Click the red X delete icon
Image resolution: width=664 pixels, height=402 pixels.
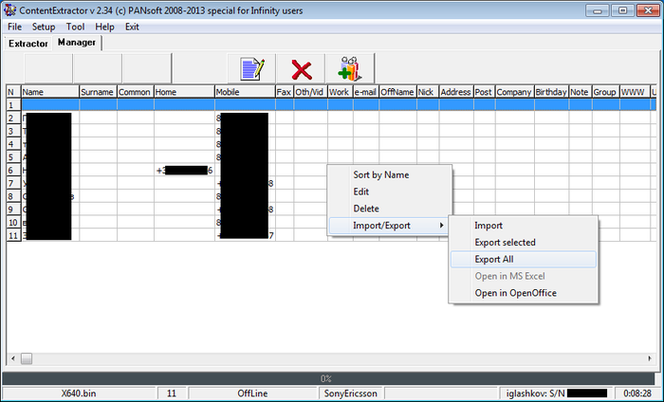point(302,69)
